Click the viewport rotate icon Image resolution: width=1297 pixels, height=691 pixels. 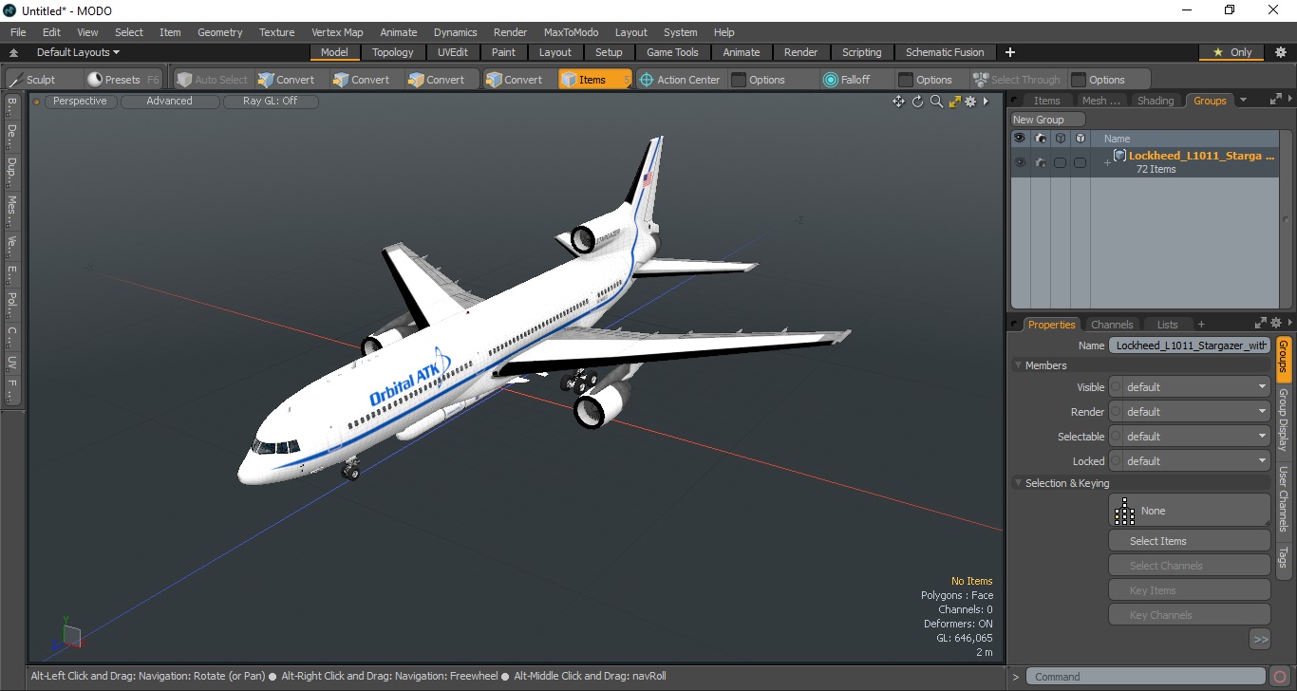click(917, 102)
